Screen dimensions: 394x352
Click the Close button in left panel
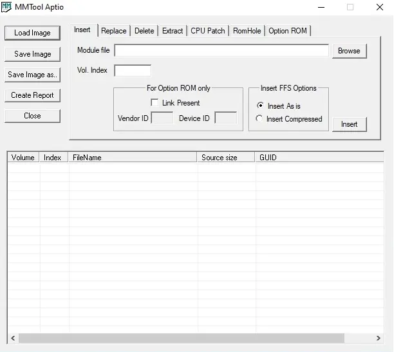click(x=32, y=116)
